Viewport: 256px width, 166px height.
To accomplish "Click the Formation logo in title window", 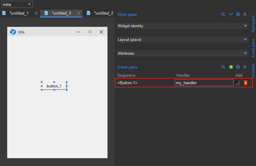I will 13,32.
